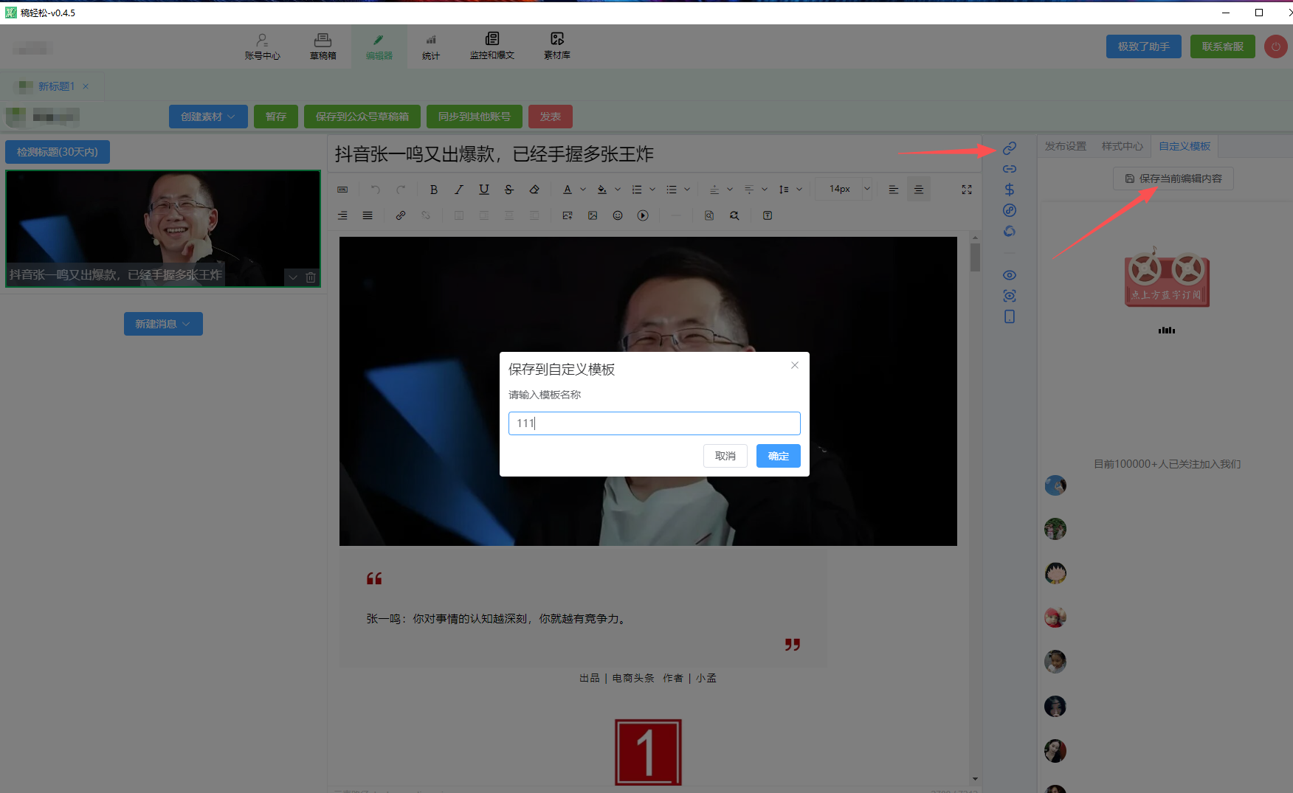Click the dollar sign sidebar icon
Screen dimensions: 1293x793
coord(1010,190)
